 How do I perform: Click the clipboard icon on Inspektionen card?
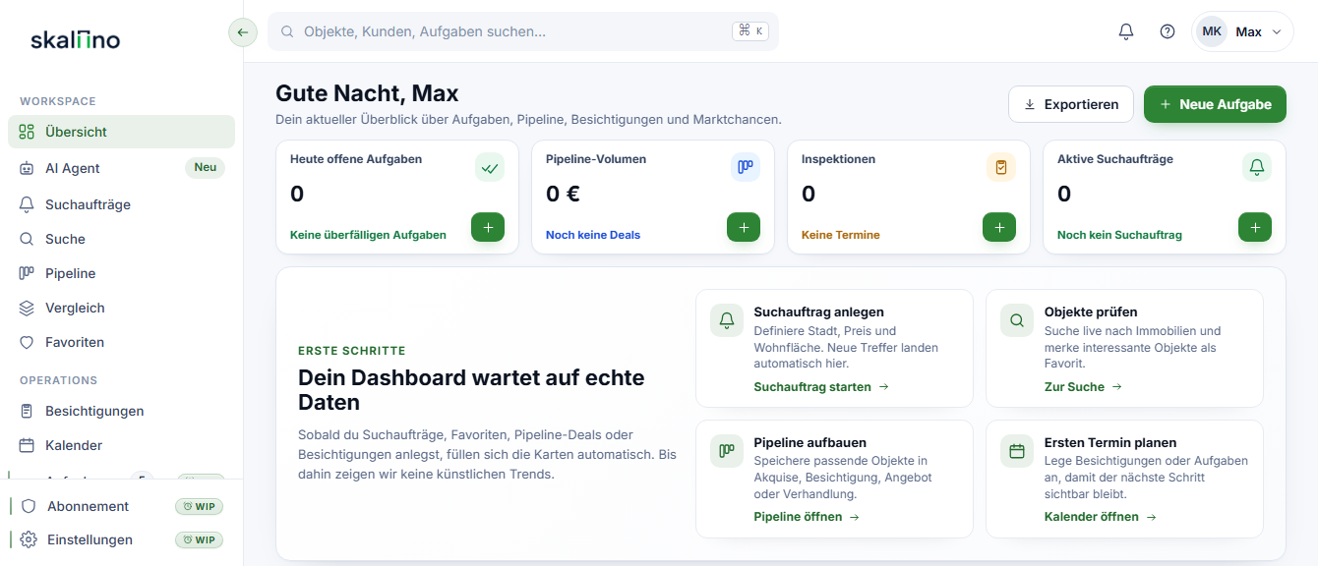pos(1001,167)
